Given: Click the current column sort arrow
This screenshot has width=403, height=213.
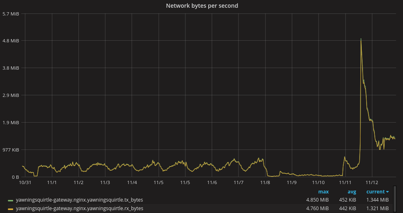Looking at the screenshot, I should point(387,192).
